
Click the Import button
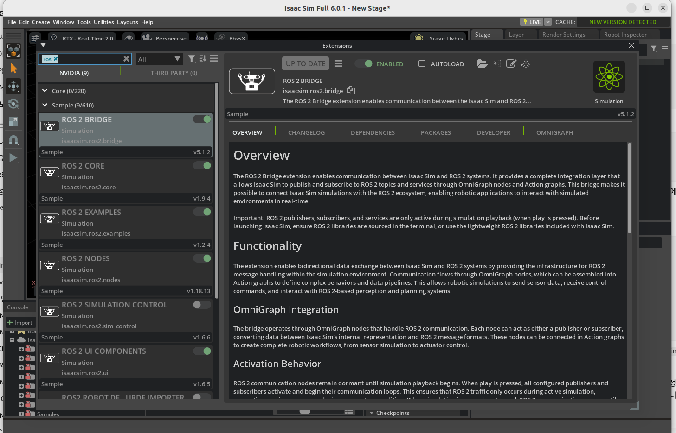pos(20,322)
